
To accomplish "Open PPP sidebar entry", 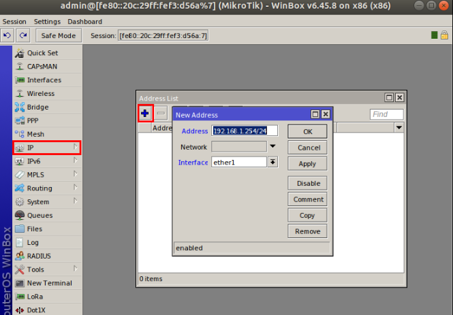I will (x=48, y=121).
